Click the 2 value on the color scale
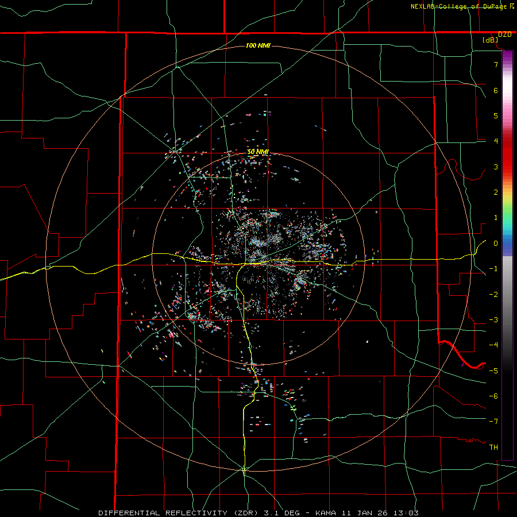This screenshot has height=517, width=517. pyautogui.click(x=496, y=192)
